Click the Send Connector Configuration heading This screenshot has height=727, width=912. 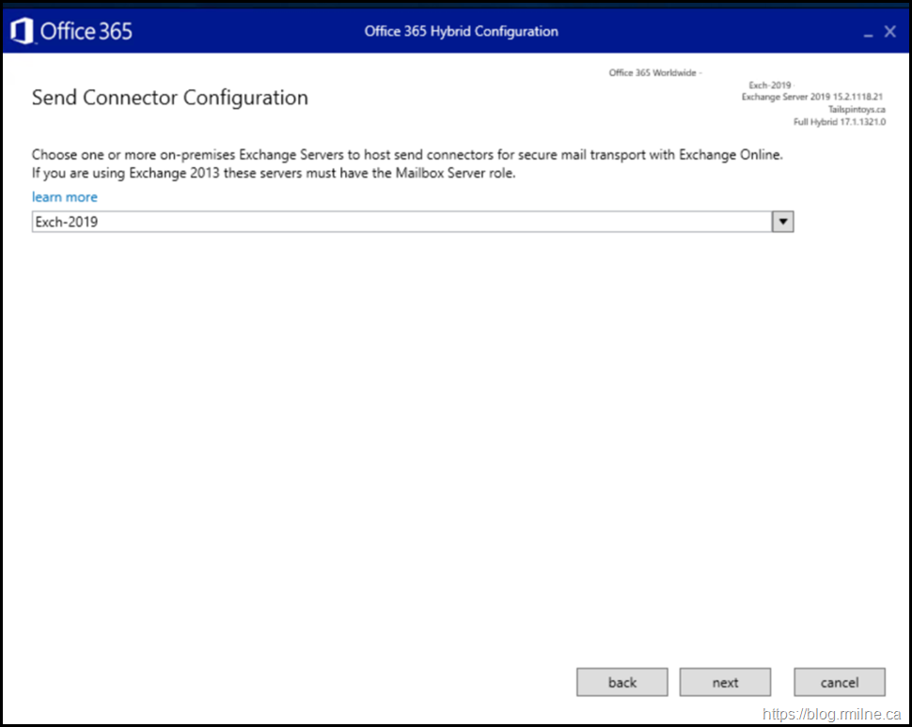pos(170,98)
